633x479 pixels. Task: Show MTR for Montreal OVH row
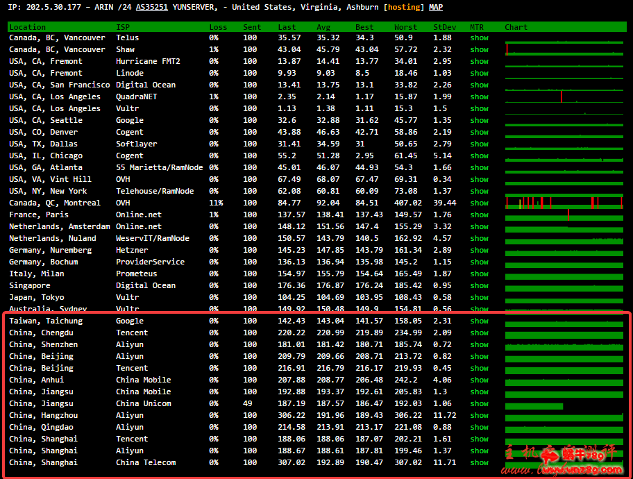point(479,203)
